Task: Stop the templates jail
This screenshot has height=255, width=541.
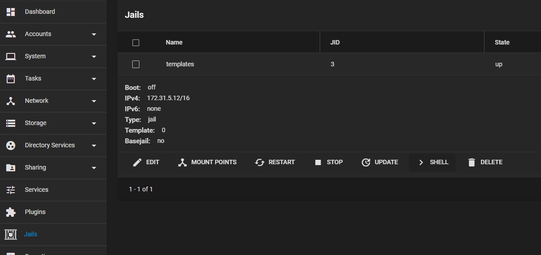Action: (329, 162)
